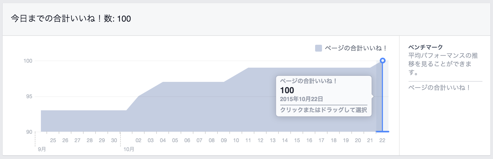Viewport: 493px width, 159px height.
Task: Click date 13 on the x-axis
Action: pyautogui.click(x=273, y=140)
